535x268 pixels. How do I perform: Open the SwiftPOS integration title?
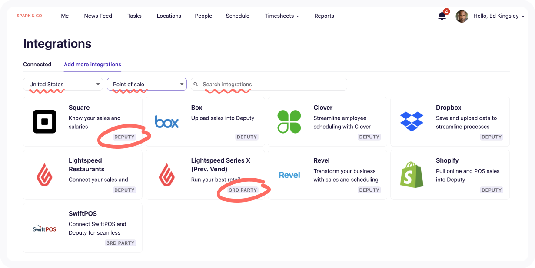tap(83, 214)
